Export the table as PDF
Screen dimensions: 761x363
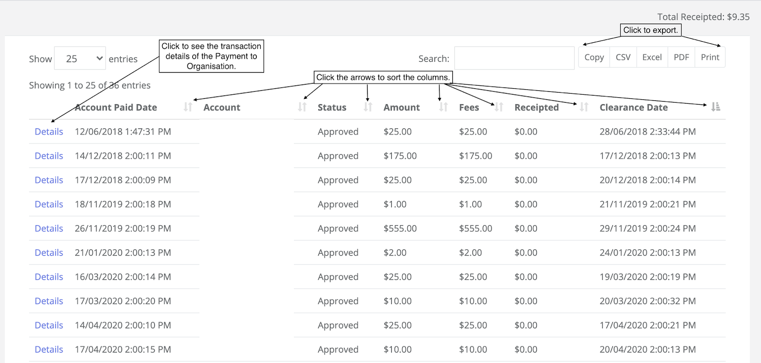pos(682,57)
